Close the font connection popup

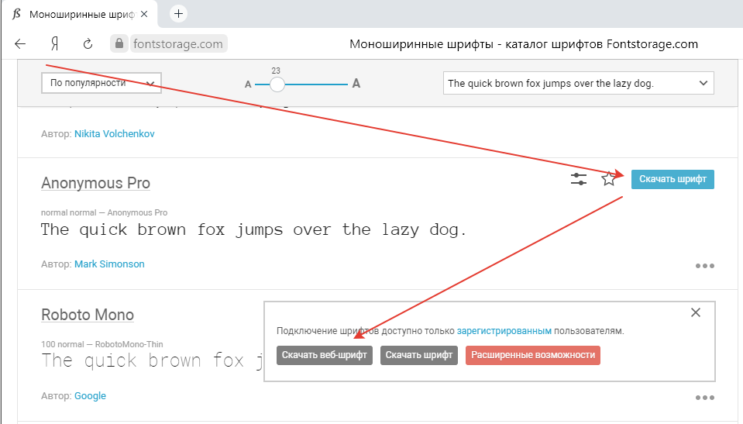(x=695, y=313)
